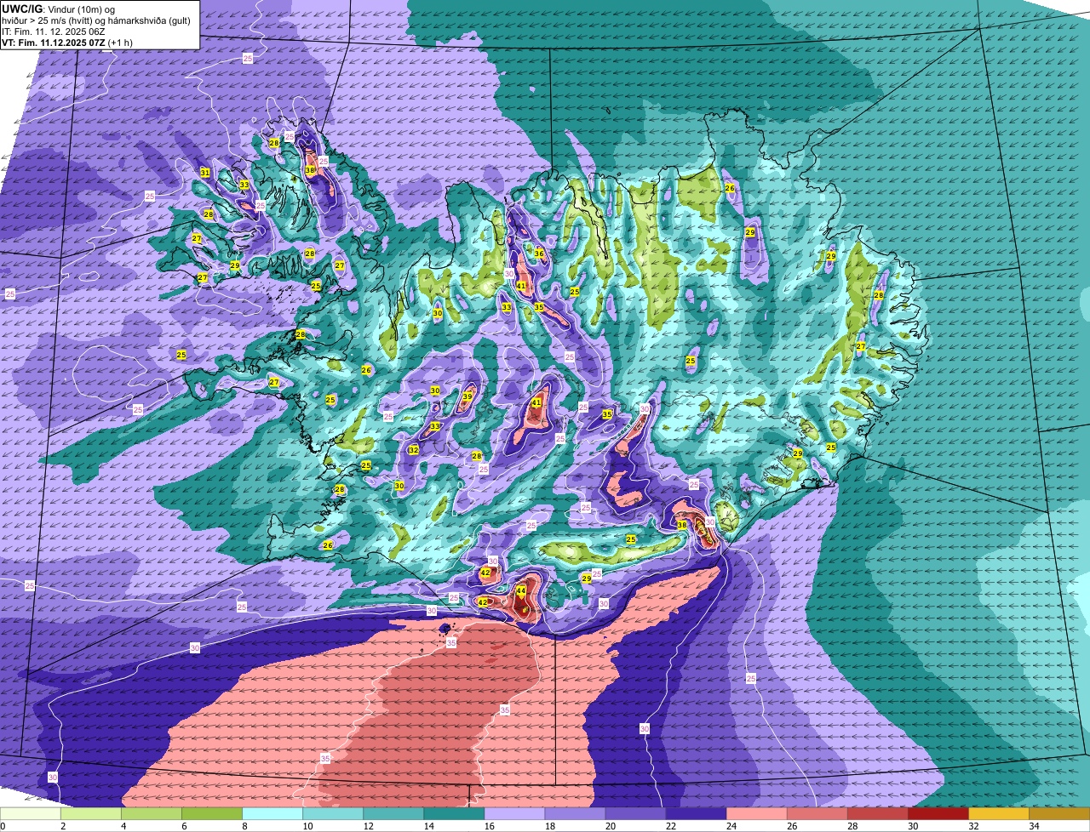Choose the legend swatch between 10 and 12
Image resolution: width=1090 pixels, height=832 pixels.
(x=333, y=813)
